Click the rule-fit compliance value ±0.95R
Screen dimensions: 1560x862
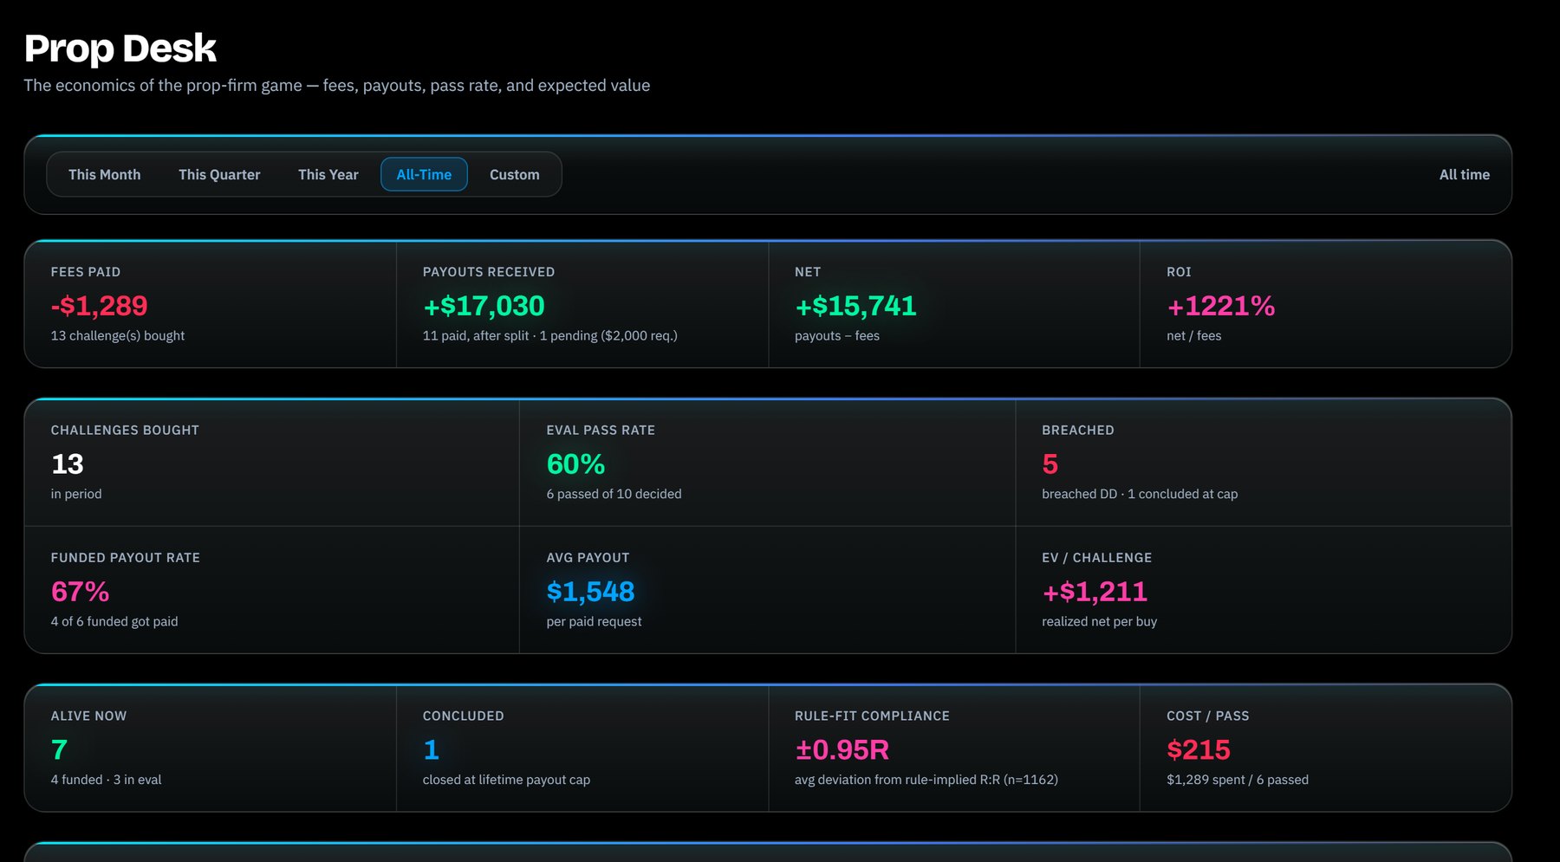pyautogui.click(x=842, y=750)
